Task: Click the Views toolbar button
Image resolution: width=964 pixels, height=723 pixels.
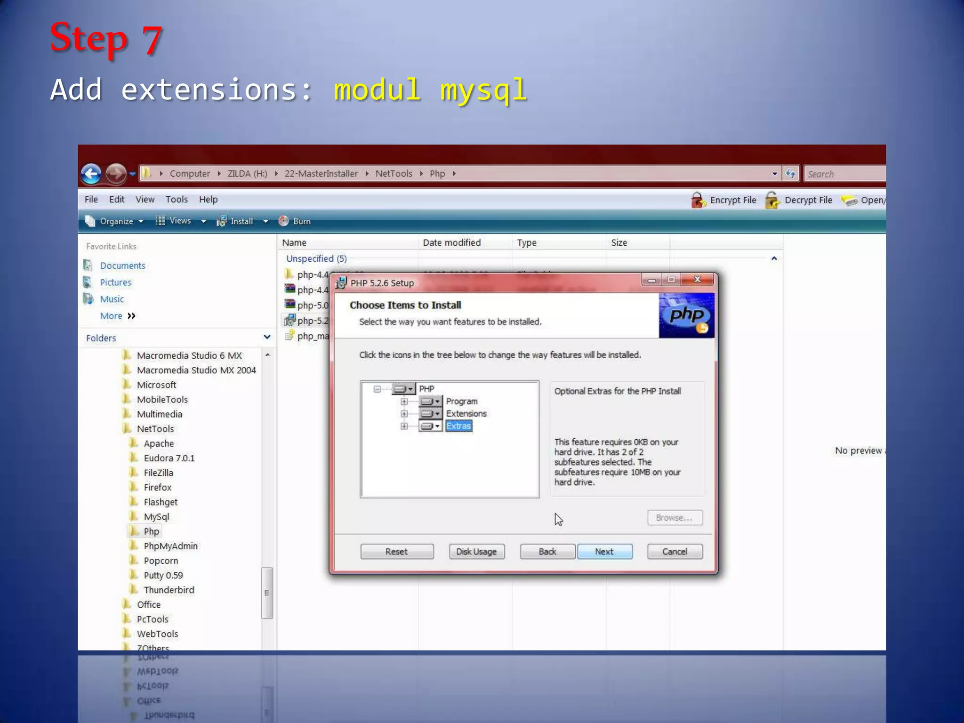Action: pos(173,220)
